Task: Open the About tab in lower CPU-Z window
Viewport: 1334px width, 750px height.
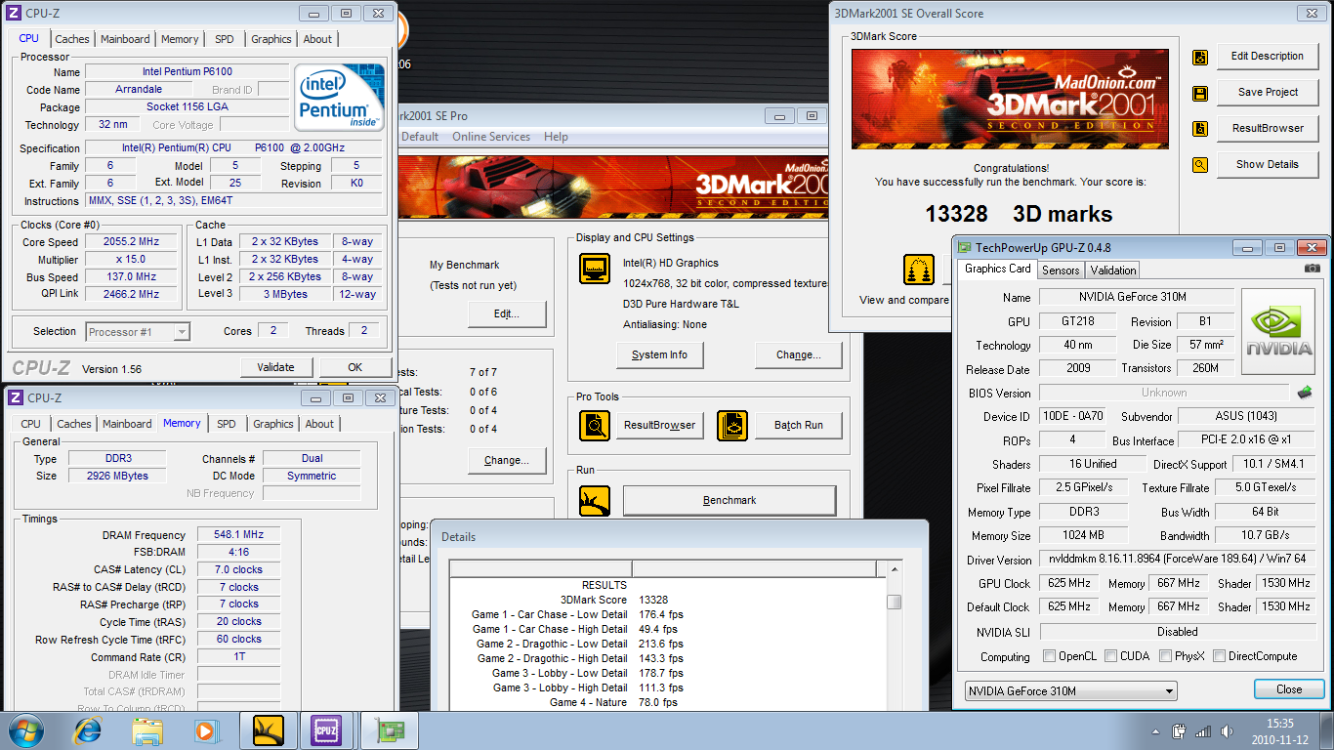Action: click(x=319, y=424)
